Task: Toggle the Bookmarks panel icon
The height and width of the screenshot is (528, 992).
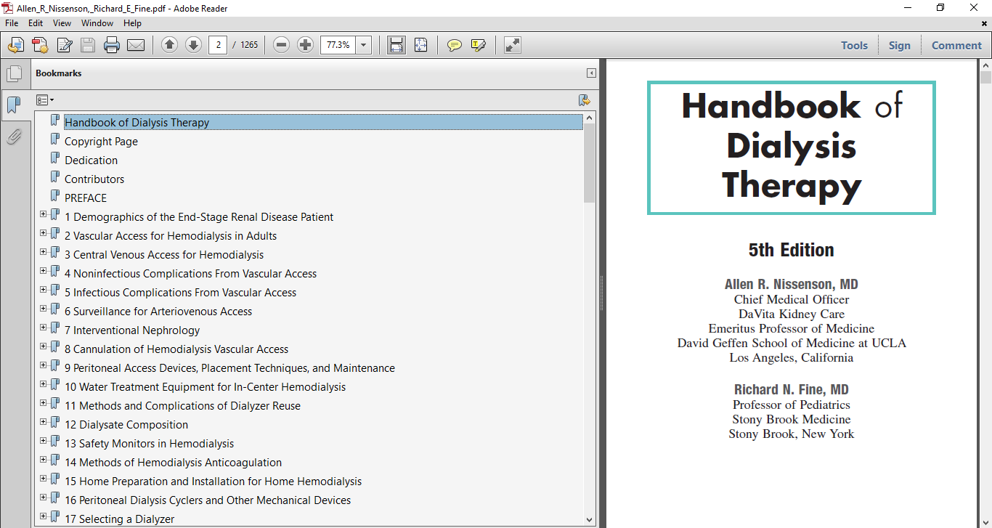Action: pyautogui.click(x=14, y=105)
